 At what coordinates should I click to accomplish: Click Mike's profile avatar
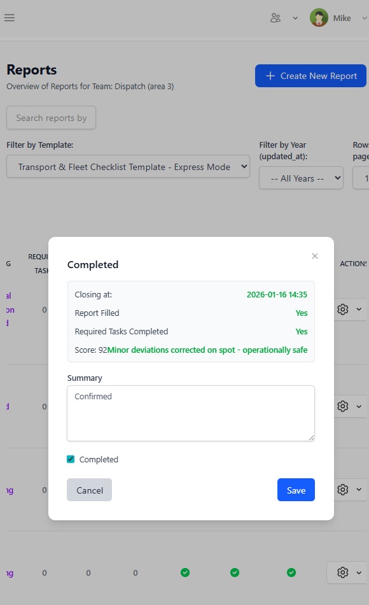tap(319, 18)
